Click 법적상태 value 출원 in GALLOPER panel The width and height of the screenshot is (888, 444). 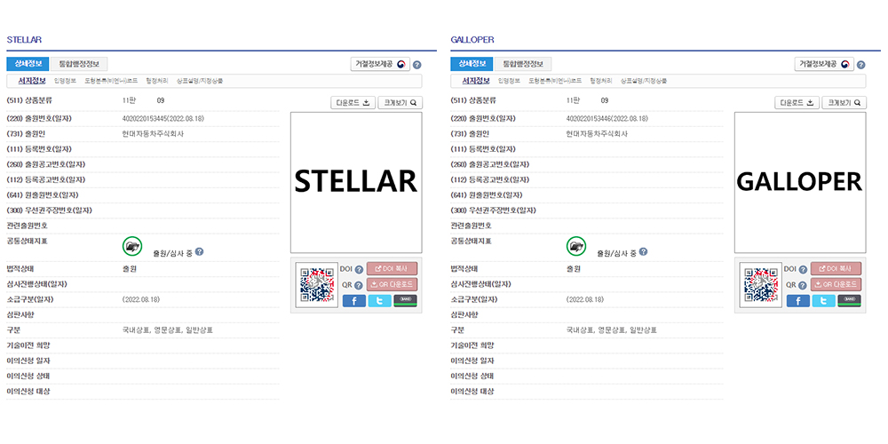click(x=573, y=268)
